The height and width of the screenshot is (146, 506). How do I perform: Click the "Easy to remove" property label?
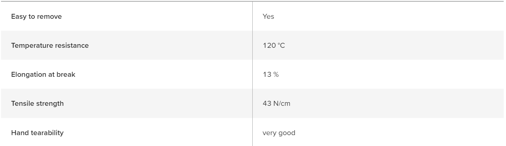click(x=36, y=16)
